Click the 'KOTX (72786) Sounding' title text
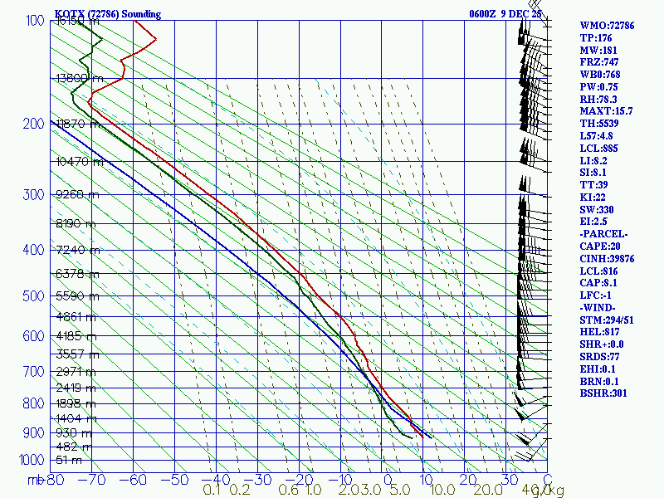 click(x=108, y=14)
